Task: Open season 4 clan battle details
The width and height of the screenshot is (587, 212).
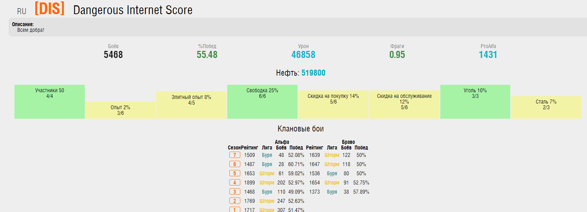Action: pos(235,183)
